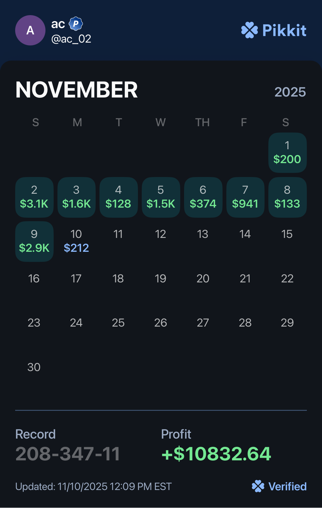Click the 2025 year label

click(x=290, y=92)
